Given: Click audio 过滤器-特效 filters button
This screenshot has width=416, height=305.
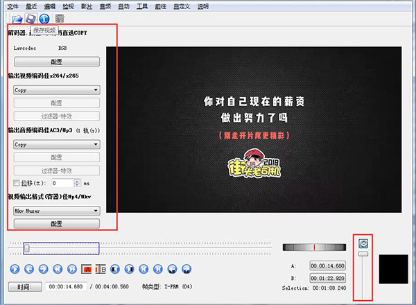Looking at the screenshot, I should click(x=57, y=171).
